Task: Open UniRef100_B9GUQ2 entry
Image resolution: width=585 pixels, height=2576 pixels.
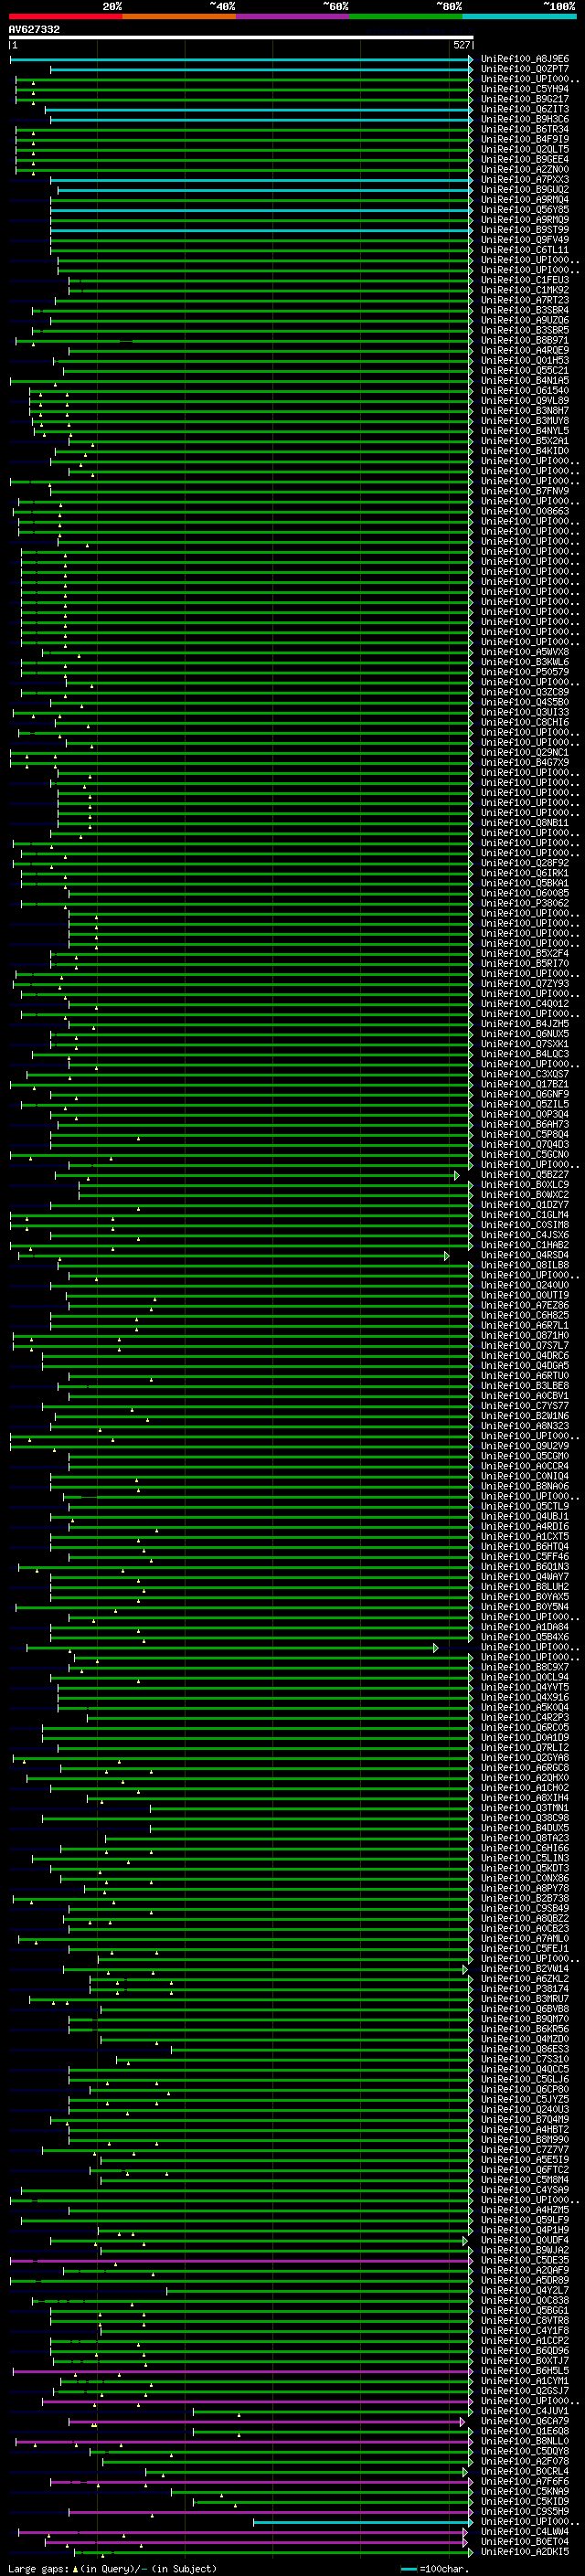Action: (x=525, y=189)
